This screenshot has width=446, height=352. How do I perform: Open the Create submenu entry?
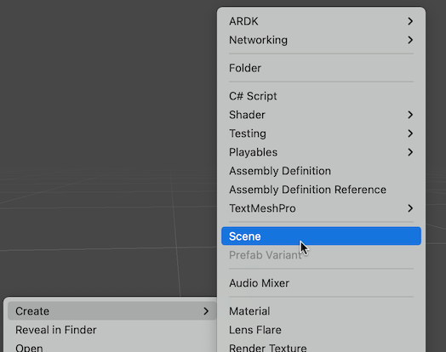point(112,311)
